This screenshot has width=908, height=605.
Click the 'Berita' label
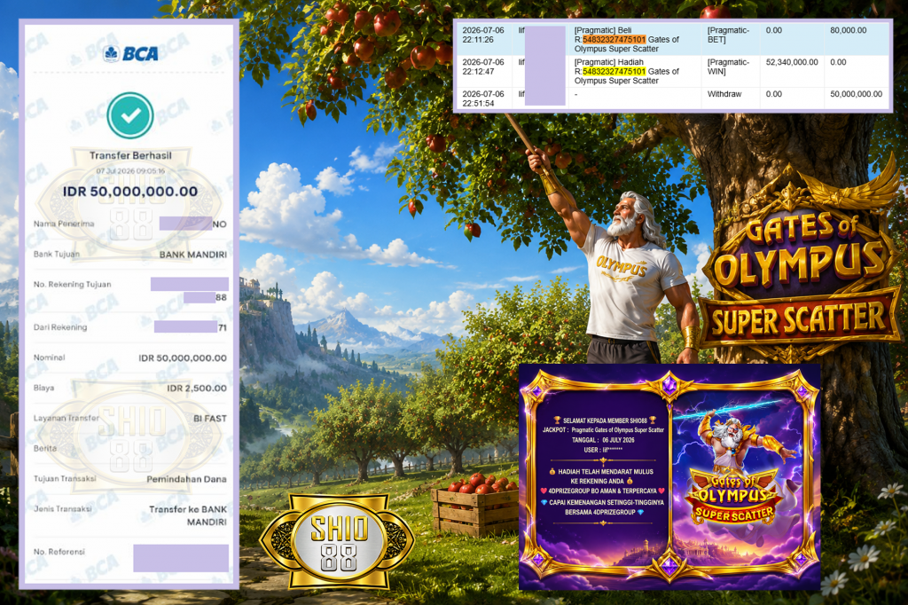pos(44,448)
